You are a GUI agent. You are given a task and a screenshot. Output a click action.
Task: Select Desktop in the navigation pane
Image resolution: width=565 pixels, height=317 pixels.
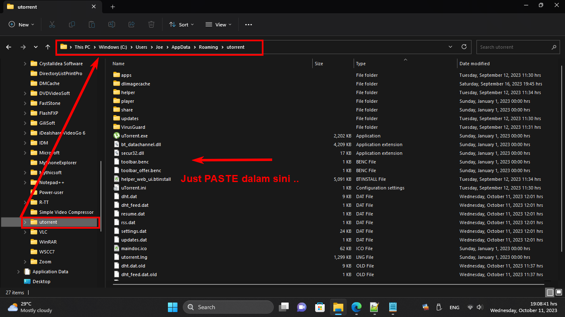(x=41, y=282)
